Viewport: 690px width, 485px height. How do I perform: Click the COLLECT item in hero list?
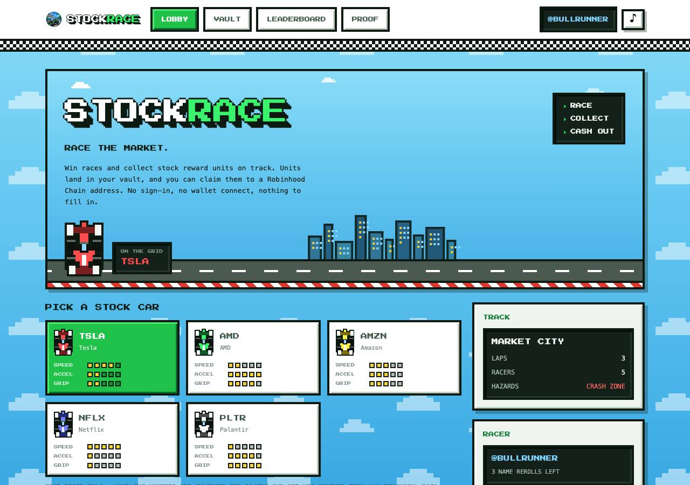point(589,119)
